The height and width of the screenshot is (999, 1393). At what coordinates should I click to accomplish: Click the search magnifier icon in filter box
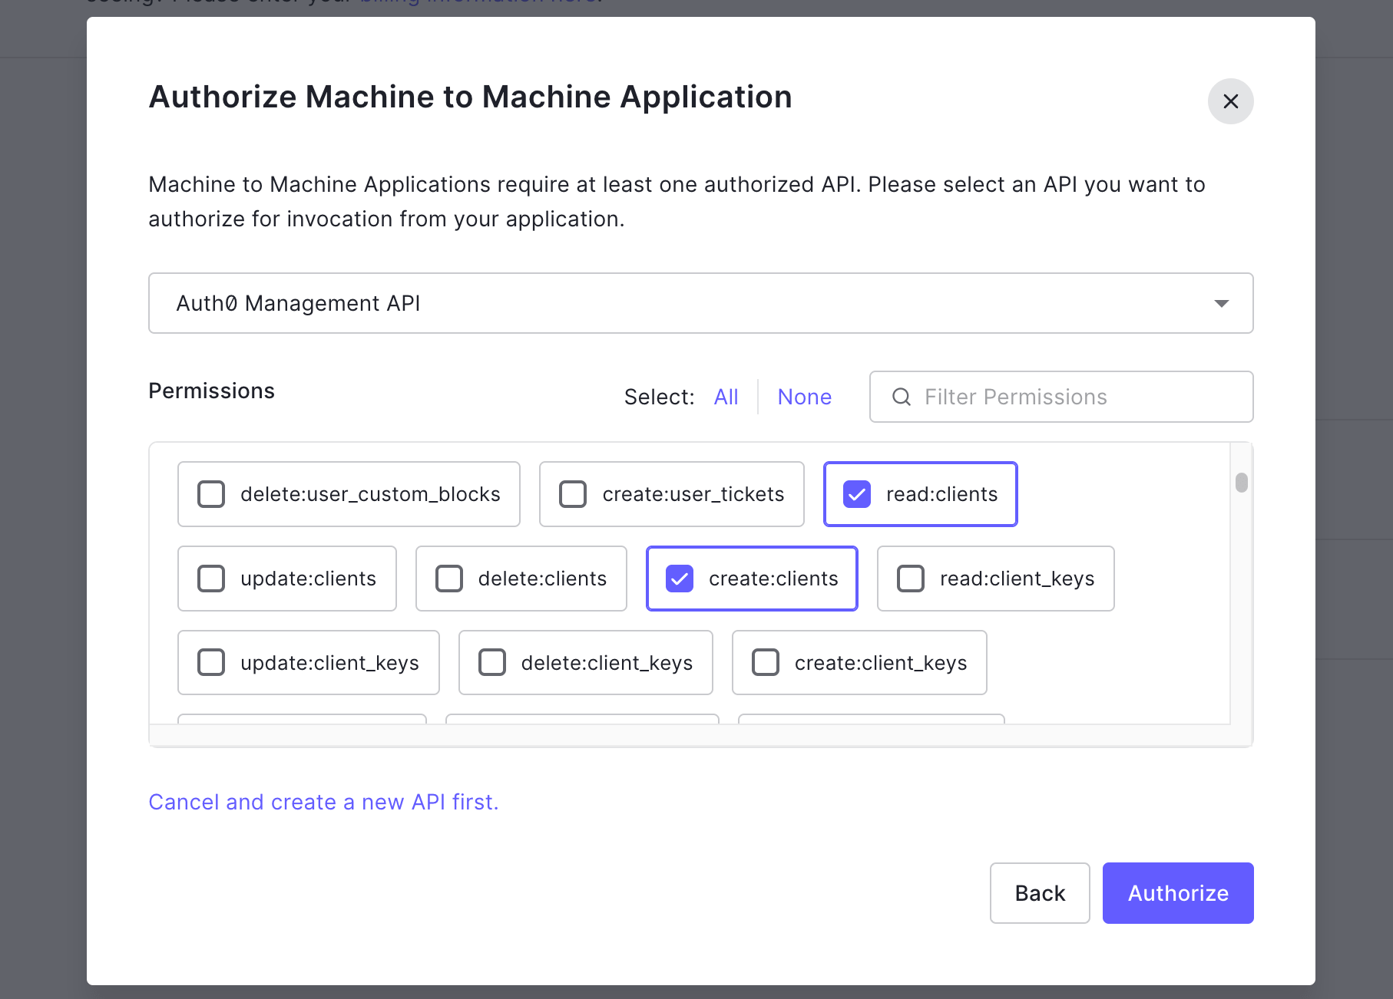[902, 397]
